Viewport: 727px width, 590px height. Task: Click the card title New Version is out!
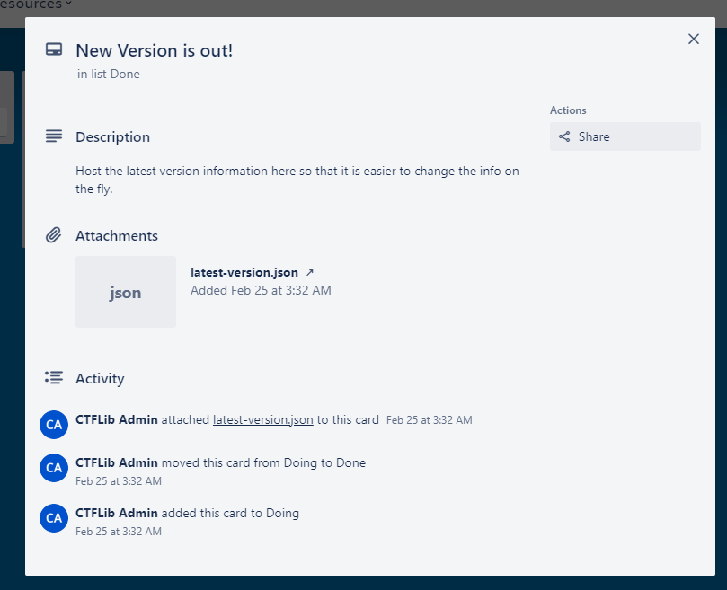pos(154,50)
